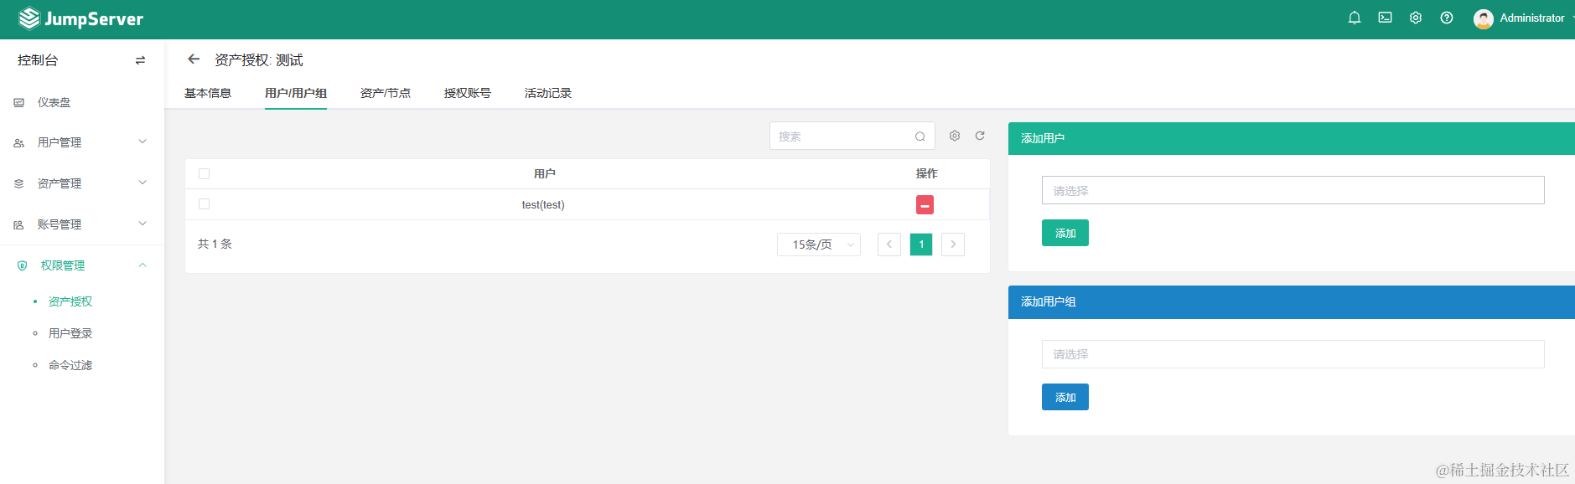The height and width of the screenshot is (484, 1575).
Task: Open the 添加用户组 select dropdown
Action: tap(1293, 354)
